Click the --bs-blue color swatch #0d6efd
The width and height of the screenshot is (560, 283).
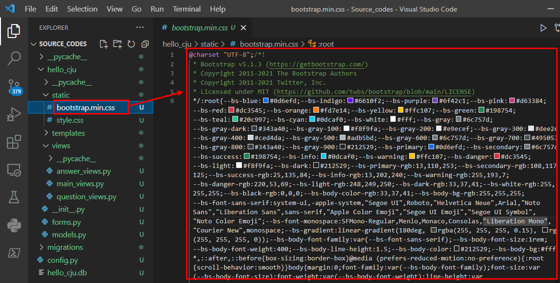point(266,101)
